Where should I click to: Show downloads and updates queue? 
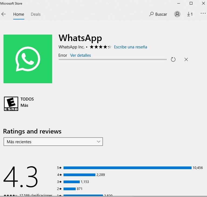190,14
